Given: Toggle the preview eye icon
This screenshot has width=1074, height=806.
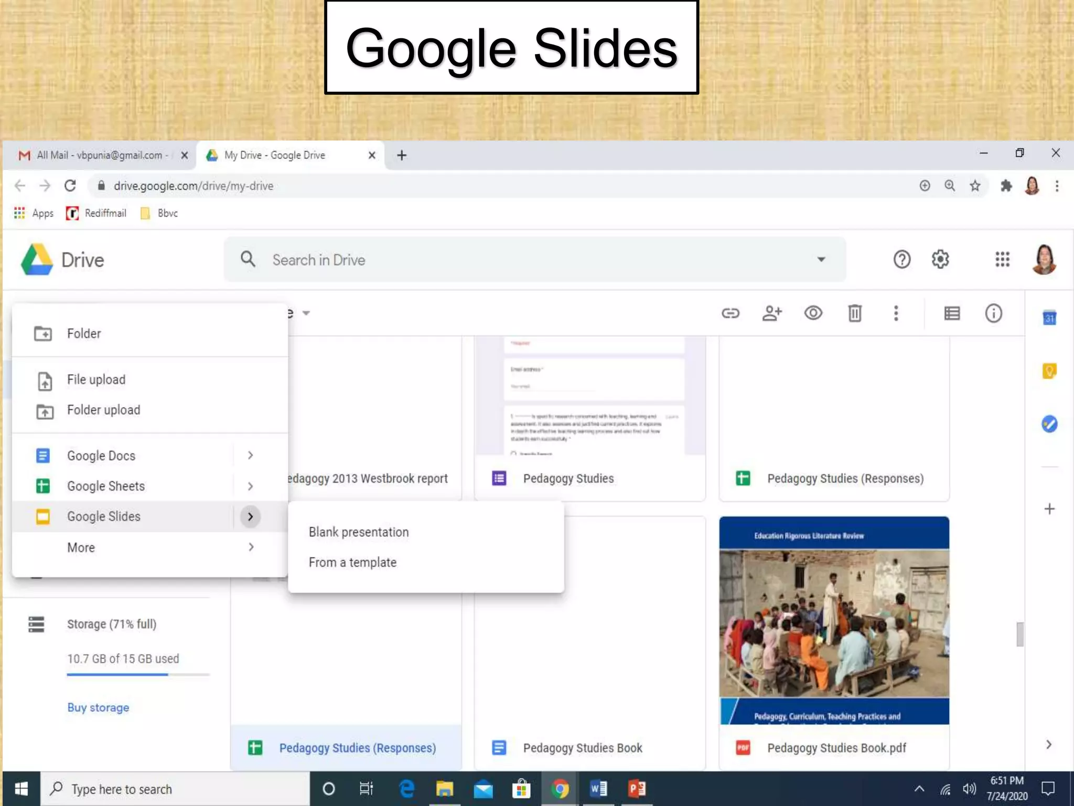Looking at the screenshot, I should pos(813,313).
